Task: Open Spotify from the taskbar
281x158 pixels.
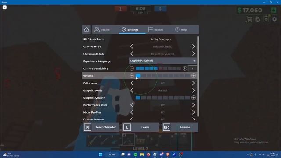Action: (136, 154)
